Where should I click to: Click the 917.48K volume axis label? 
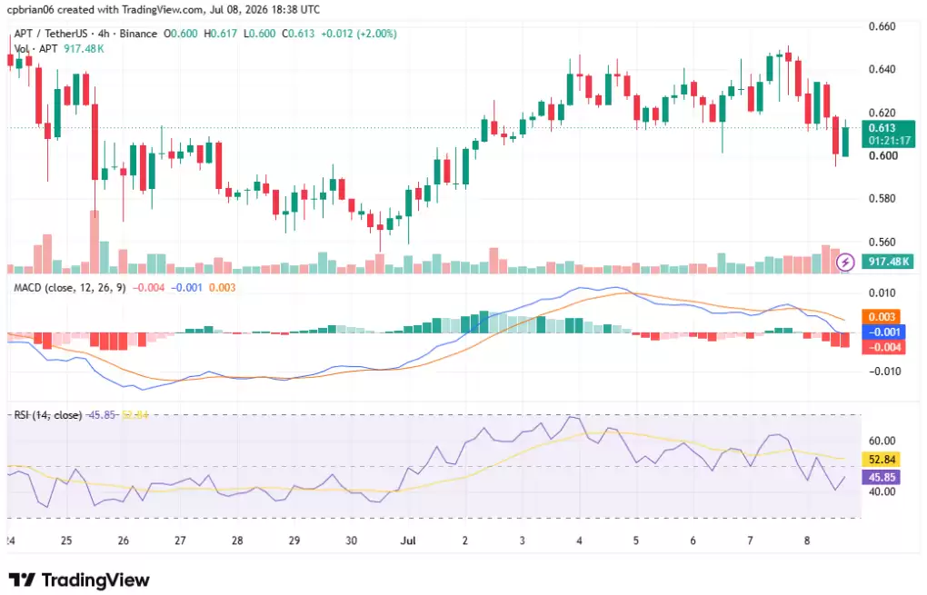point(888,261)
